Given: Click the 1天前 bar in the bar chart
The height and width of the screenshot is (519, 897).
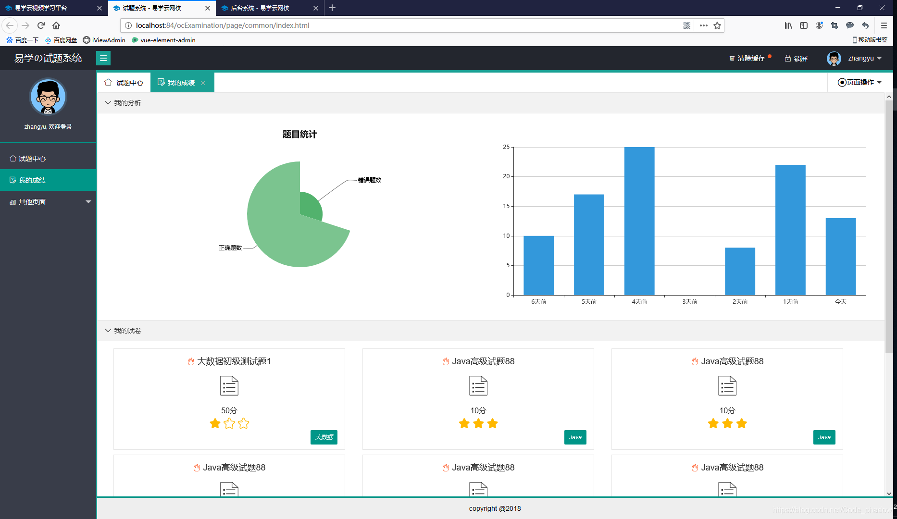Looking at the screenshot, I should coord(790,230).
